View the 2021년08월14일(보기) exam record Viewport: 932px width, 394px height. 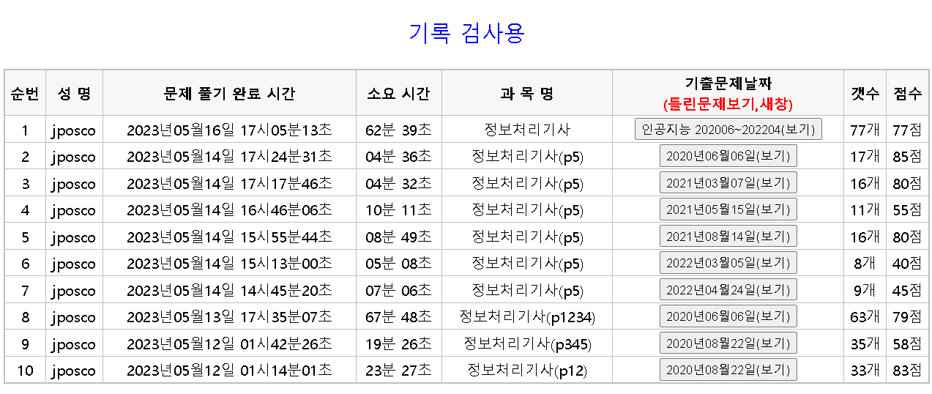(x=728, y=237)
